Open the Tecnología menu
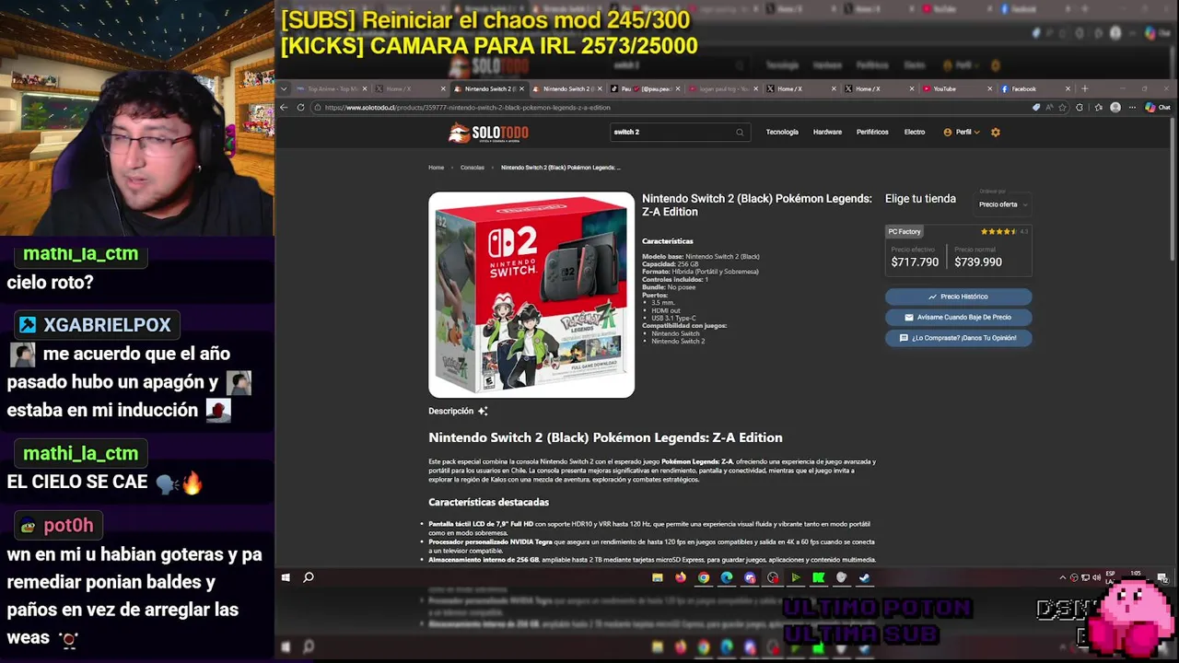Viewport: 1179px width, 663px height. 782,132
